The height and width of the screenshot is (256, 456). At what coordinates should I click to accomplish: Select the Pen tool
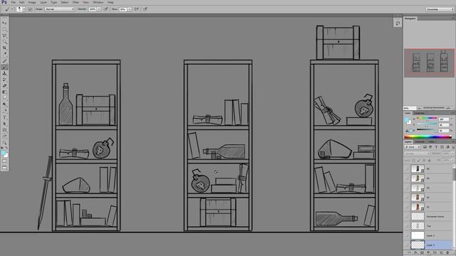pyautogui.click(x=4, y=111)
